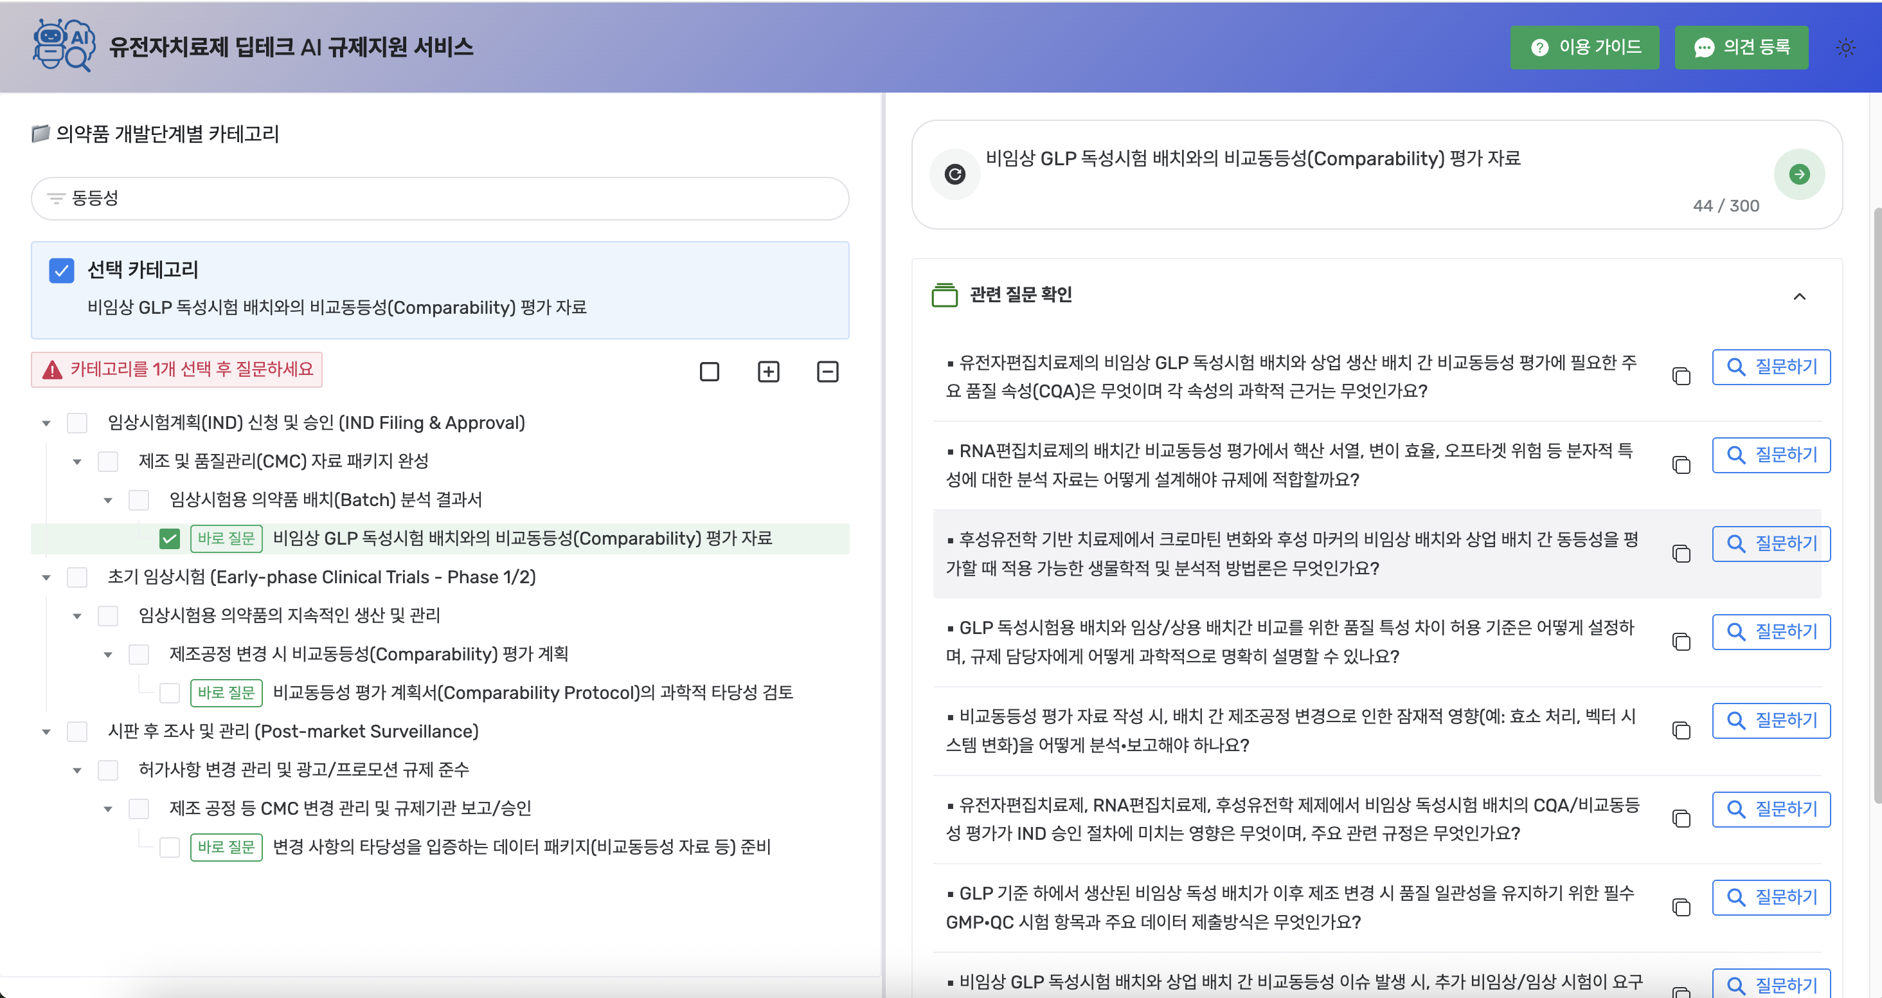
Task: Toggle checkbox for 제조 공정 등 CMC 변경 관리
Action: [x=139, y=809]
